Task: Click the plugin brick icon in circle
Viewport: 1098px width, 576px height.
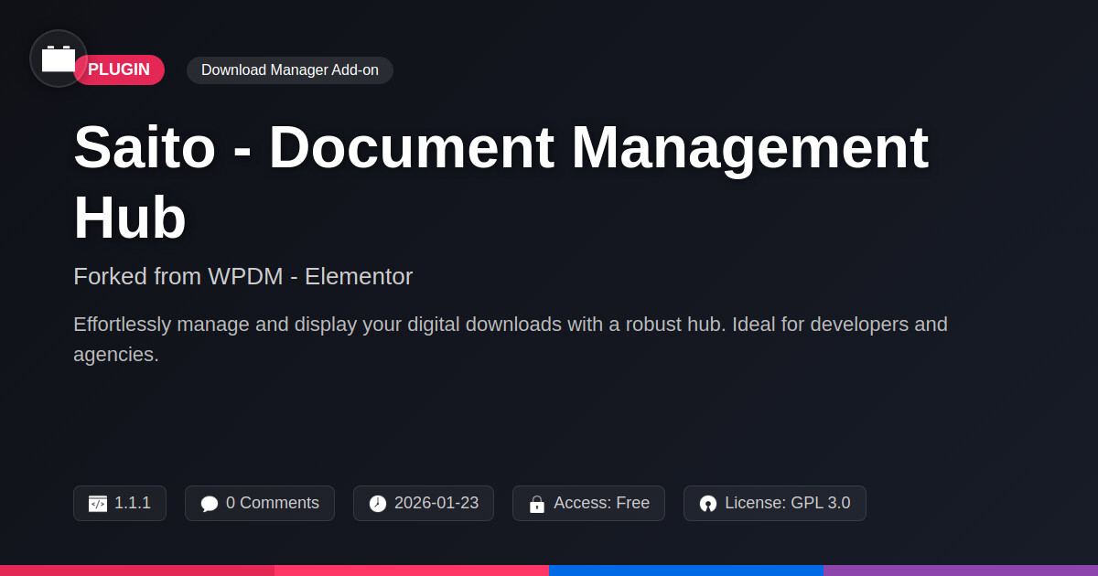Action: 59,59
